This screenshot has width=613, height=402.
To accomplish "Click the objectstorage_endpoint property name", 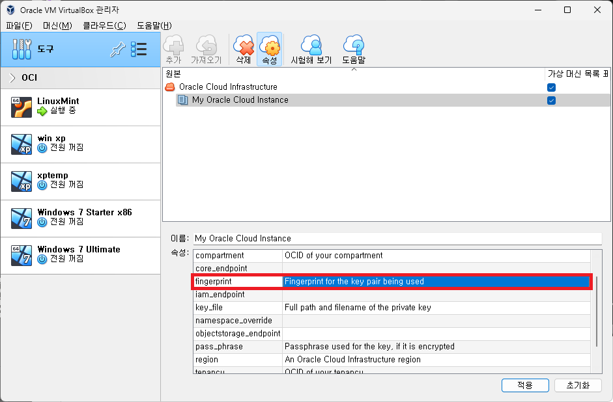I will 238,333.
